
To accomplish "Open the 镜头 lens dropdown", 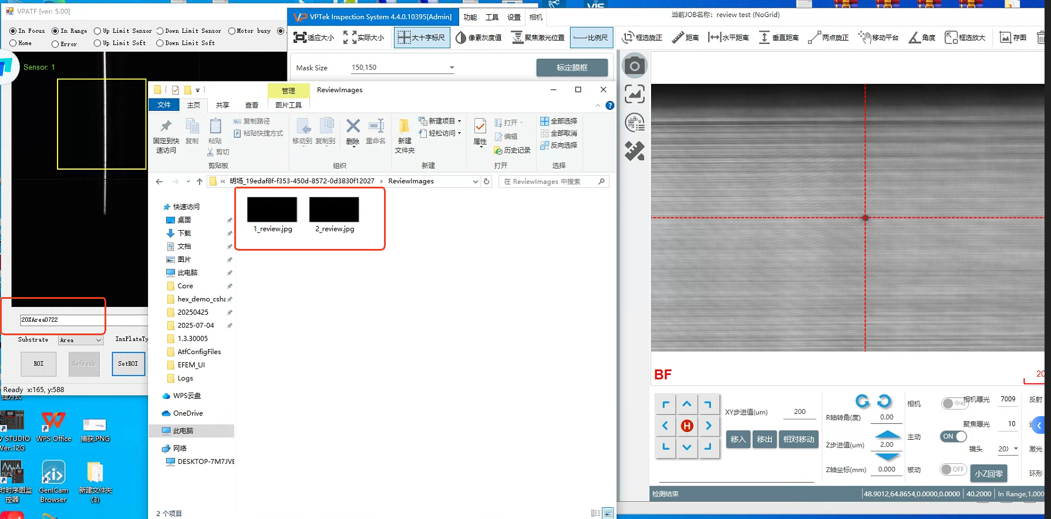I will (x=1016, y=449).
